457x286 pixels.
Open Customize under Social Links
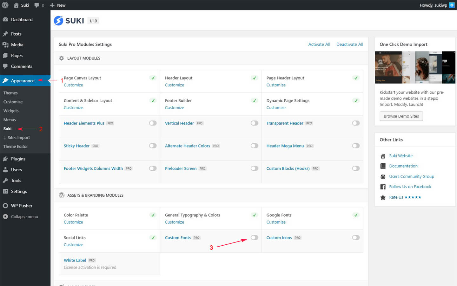point(73,244)
